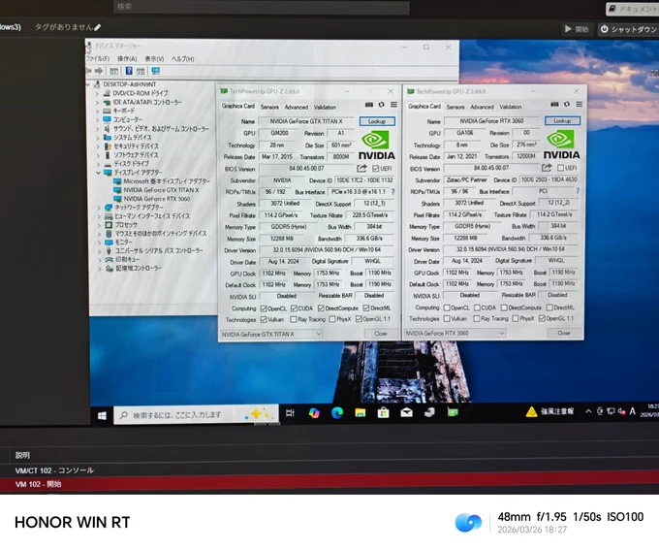The width and height of the screenshot is (659, 550).
Task: Open the ファイル(F) menu in Device Manager
Action: [98, 59]
